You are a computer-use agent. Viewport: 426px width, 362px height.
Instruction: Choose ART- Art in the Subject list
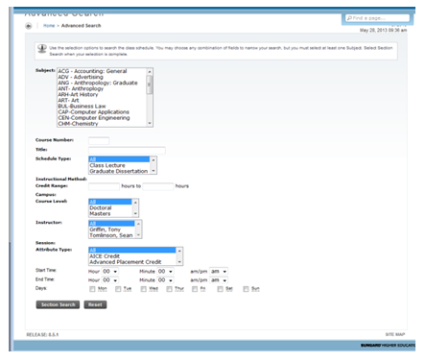pos(68,100)
